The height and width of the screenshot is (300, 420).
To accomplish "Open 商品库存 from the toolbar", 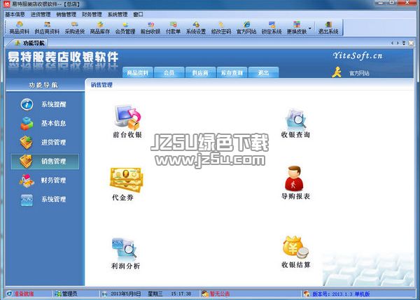I will pyautogui.click(x=100, y=28).
